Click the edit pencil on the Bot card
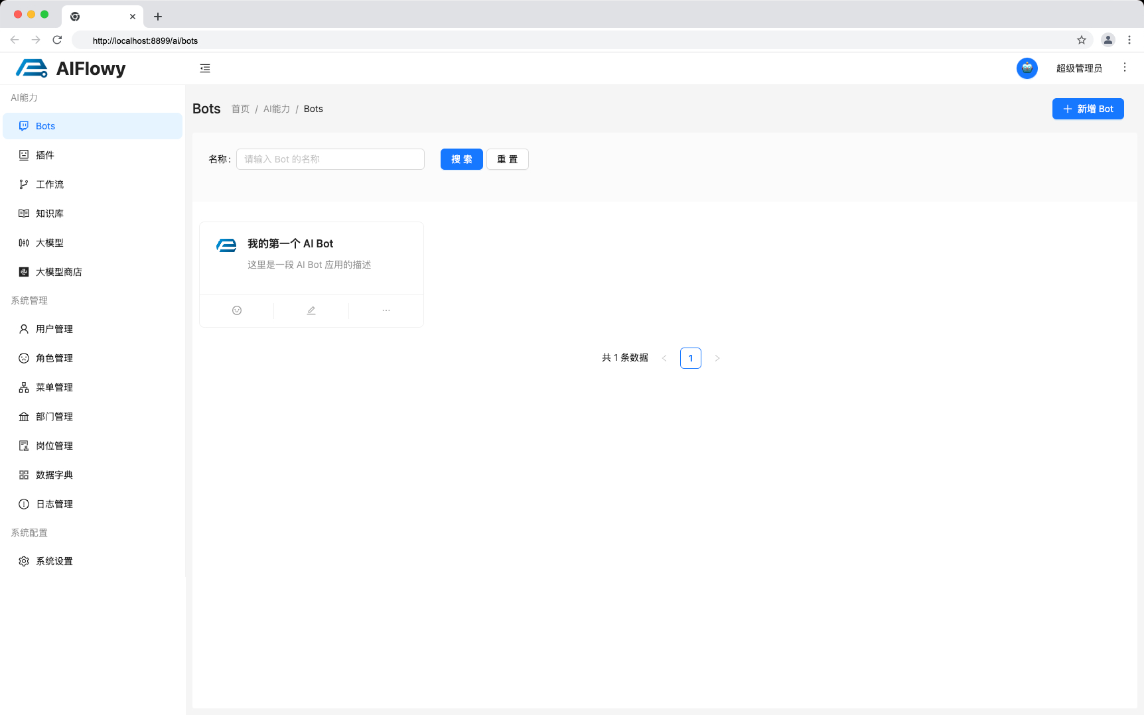Viewport: 1144px width, 715px height. coord(311,310)
